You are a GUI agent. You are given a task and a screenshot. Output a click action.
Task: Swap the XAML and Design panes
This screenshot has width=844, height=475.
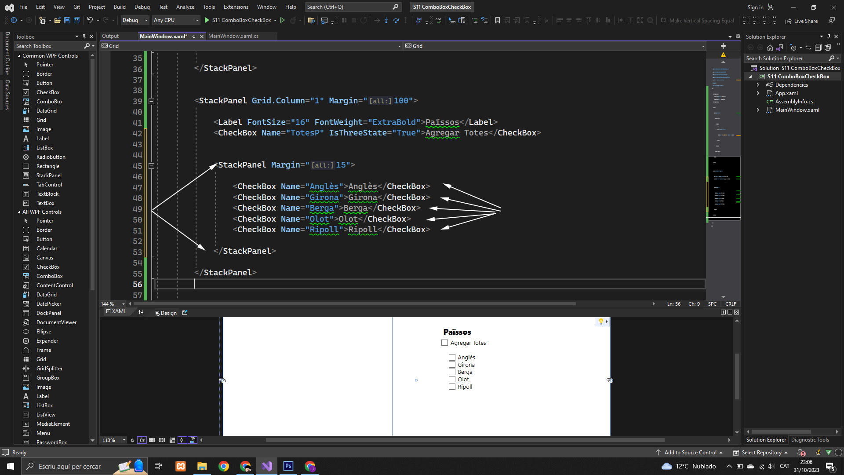tap(141, 312)
